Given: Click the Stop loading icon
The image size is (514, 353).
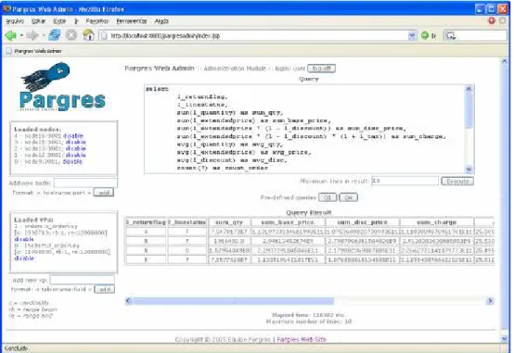Looking at the screenshot, I should click(71, 35).
